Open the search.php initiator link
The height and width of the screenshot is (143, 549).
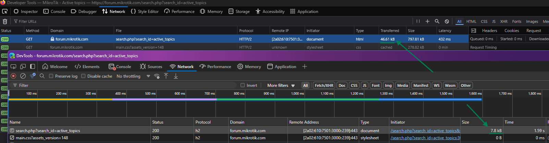425,131
